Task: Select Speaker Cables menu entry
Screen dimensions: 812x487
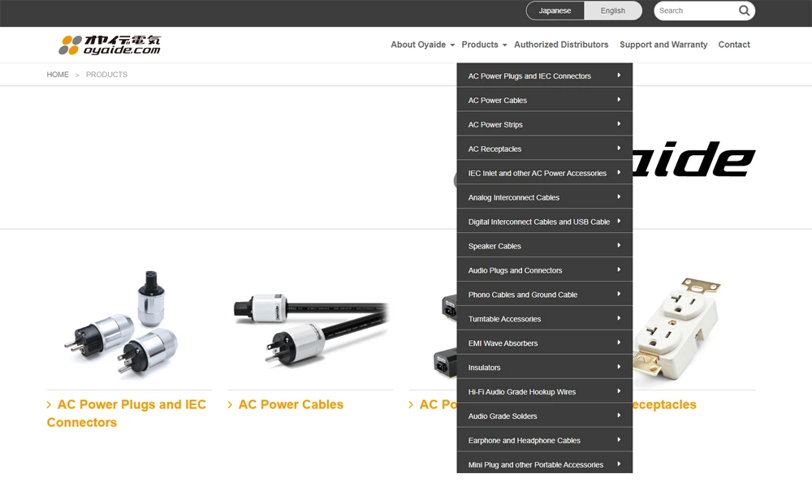Action: [544, 246]
